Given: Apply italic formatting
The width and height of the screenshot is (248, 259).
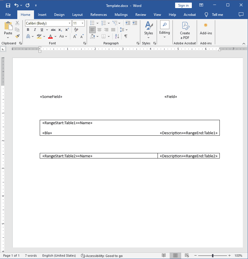Looking at the screenshot, I should coord(35,29).
